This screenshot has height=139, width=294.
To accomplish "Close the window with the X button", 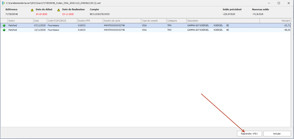I will tap(288, 3).
